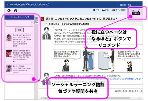
Task: Click the first commenter's avatar thumbnail
Action: click(x=9, y=38)
